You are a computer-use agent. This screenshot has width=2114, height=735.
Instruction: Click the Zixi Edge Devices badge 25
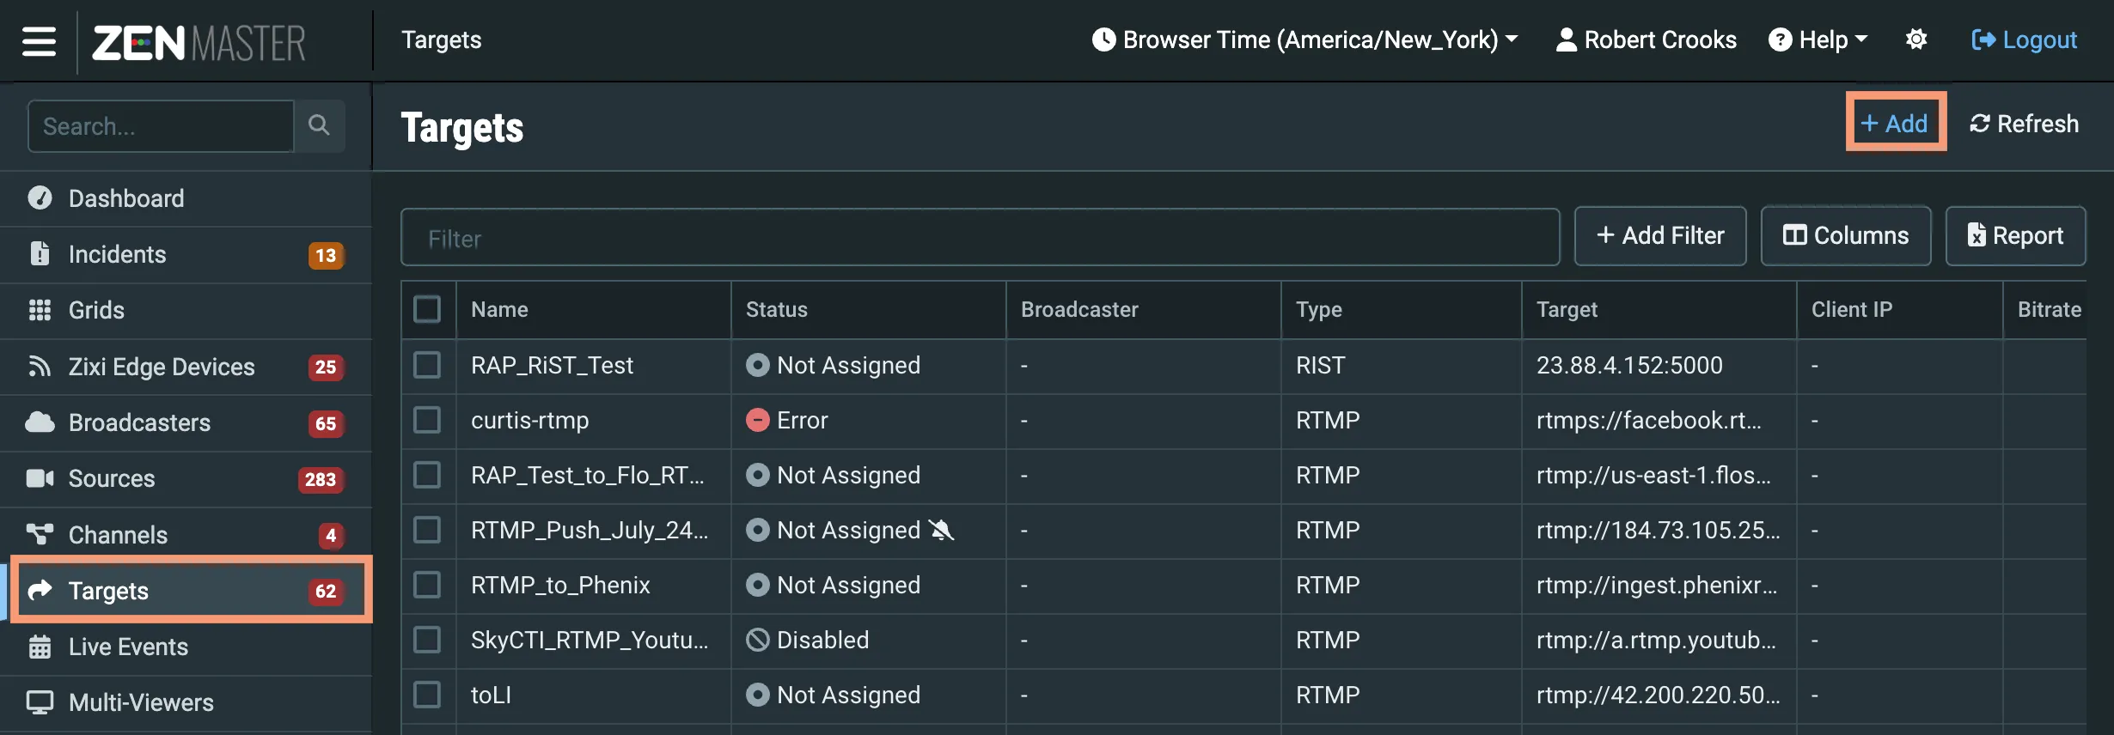click(x=326, y=367)
